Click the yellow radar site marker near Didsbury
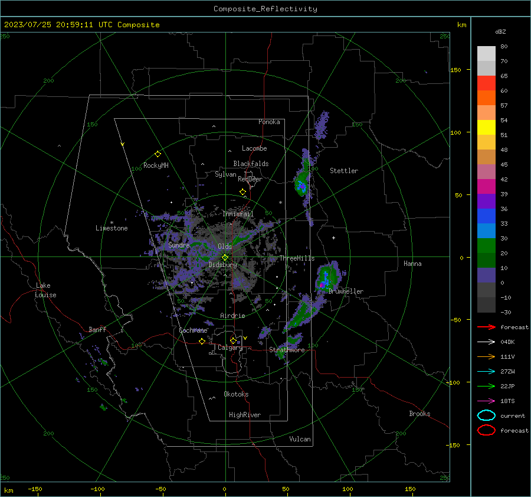Image resolution: width=531 pixels, height=497 pixels. 225,258
